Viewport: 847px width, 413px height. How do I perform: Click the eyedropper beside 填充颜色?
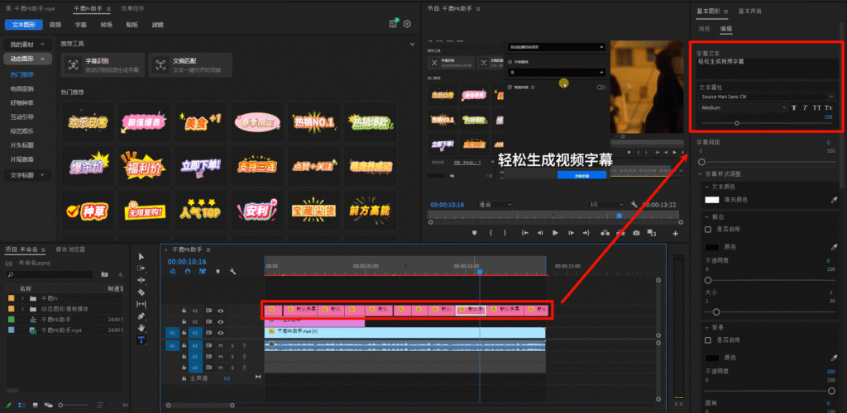coord(833,200)
